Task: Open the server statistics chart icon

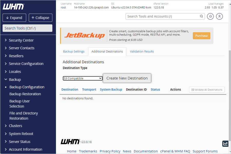Action: point(225,143)
